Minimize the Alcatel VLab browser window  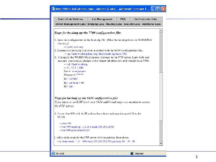click(153, 9)
